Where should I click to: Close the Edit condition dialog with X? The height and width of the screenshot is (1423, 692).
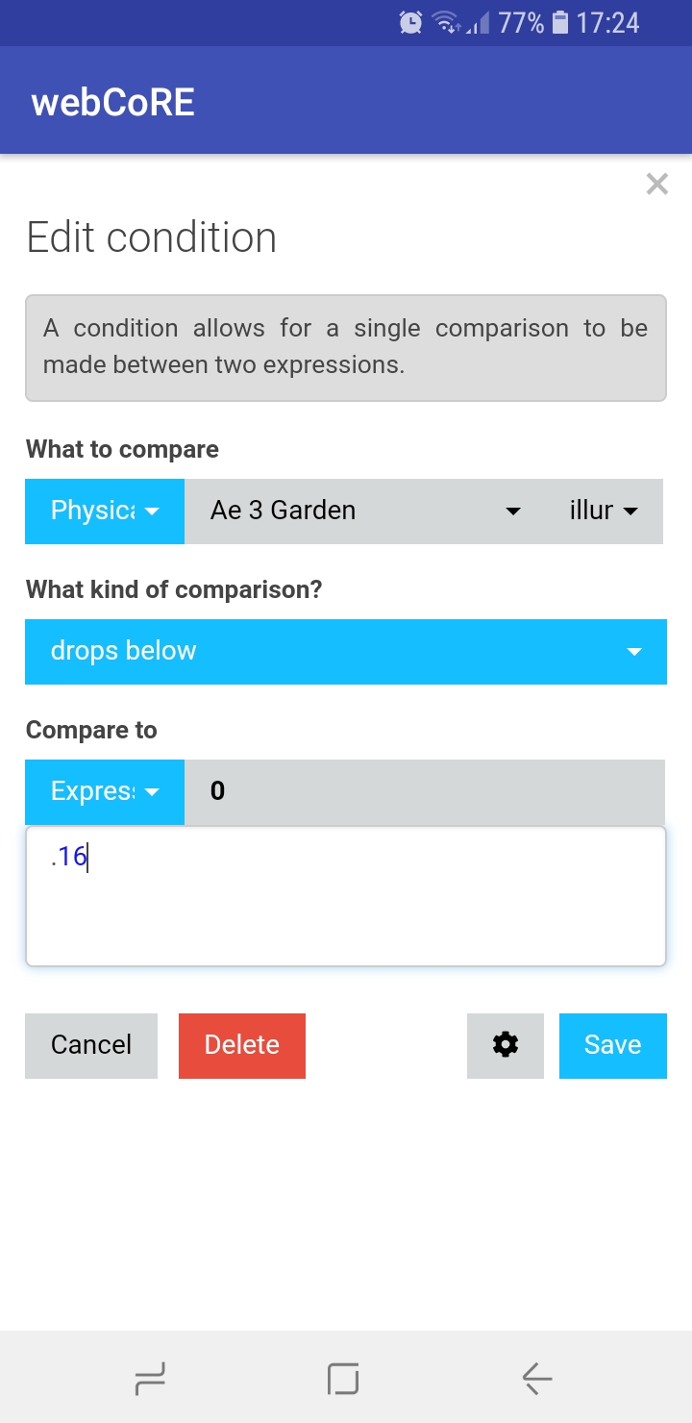[x=657, y=184]
